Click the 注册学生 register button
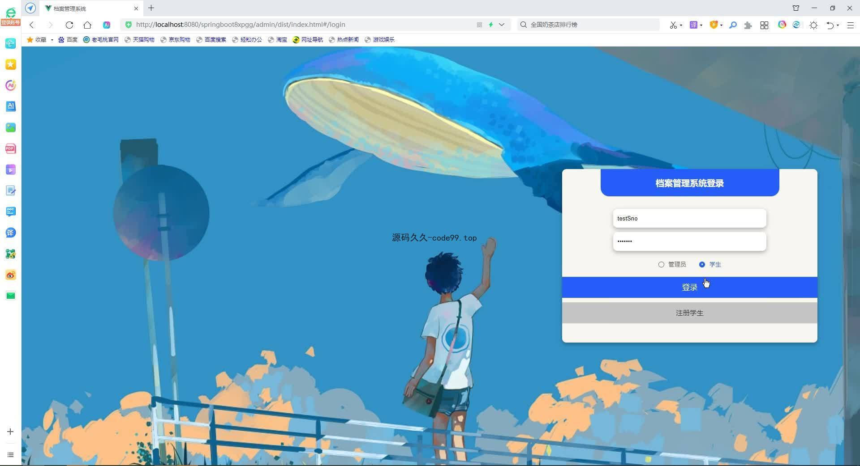Image resolution: width=860 pixels, height=466 pixels. pyautogui.click(x=689, y=313)
